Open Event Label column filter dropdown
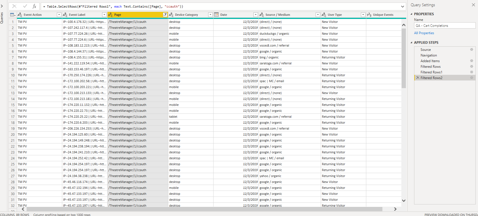This screenshot has height=216, width=478. pos(104,15)
